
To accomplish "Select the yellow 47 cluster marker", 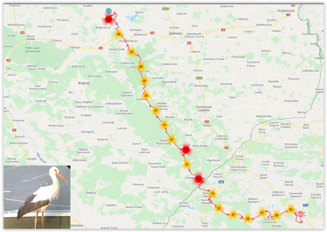I will (233, 214).
